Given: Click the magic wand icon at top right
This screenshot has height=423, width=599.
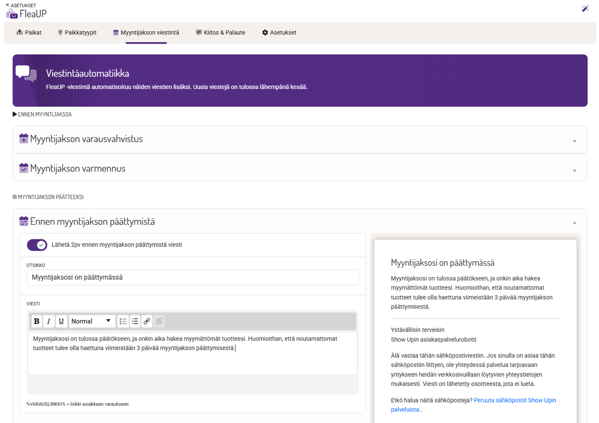Looking at the screenshot, I should (585, 9).
